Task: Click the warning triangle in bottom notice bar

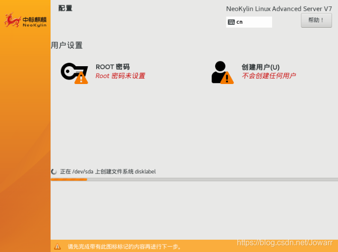Action: click(x=57, y=247)
